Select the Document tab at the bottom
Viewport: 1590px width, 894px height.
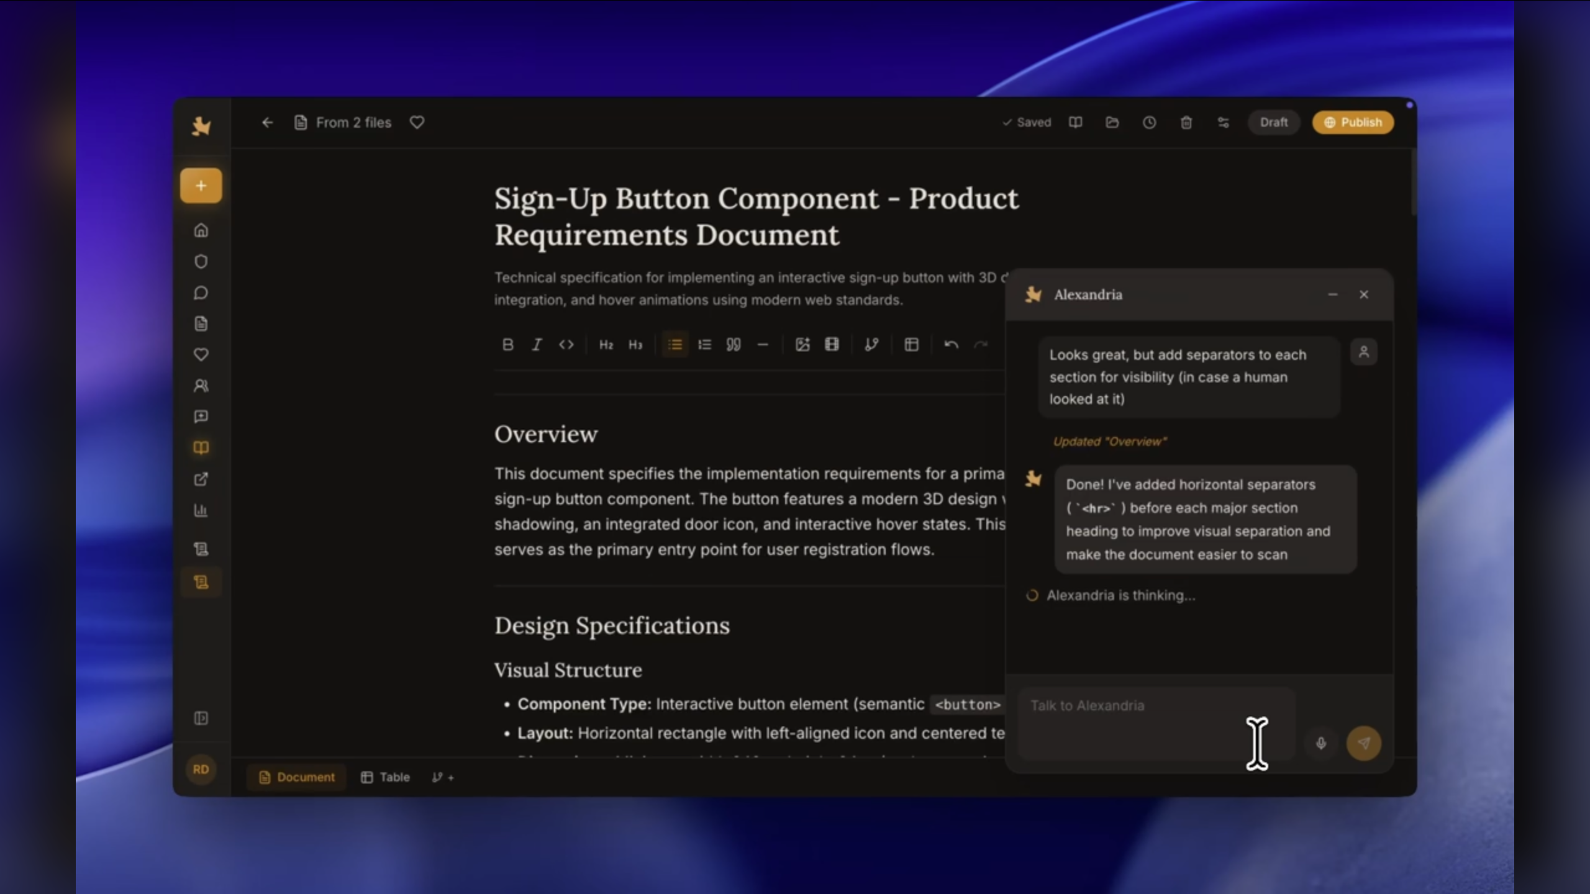point(296,777)
